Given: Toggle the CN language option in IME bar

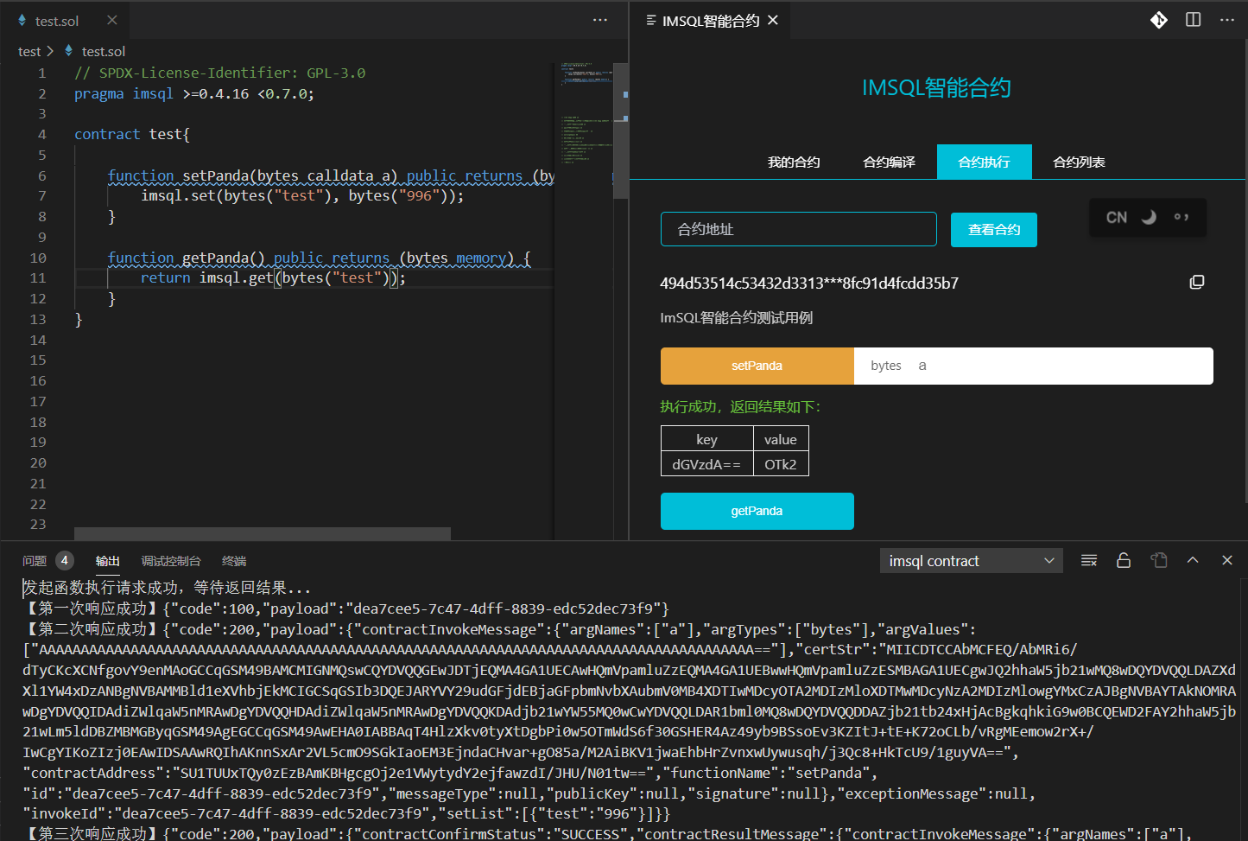Looking at the screenshot, I should point(1117,218).
